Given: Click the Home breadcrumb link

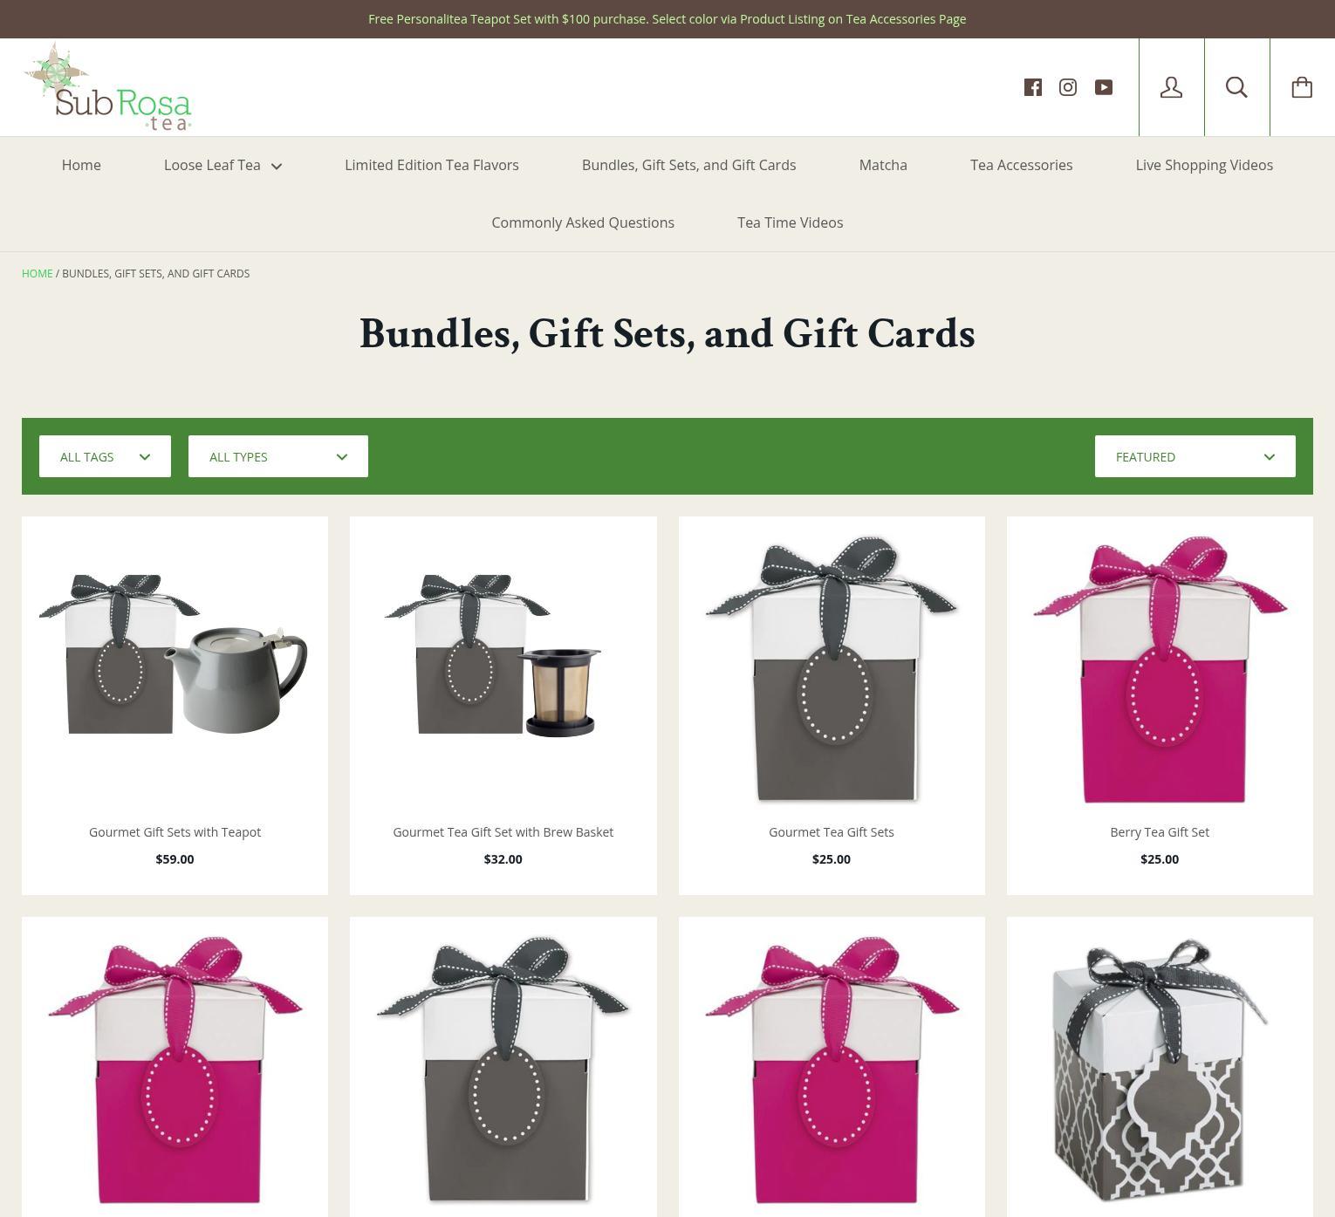Looking at the screenshot, I should [x=38, y=273].
